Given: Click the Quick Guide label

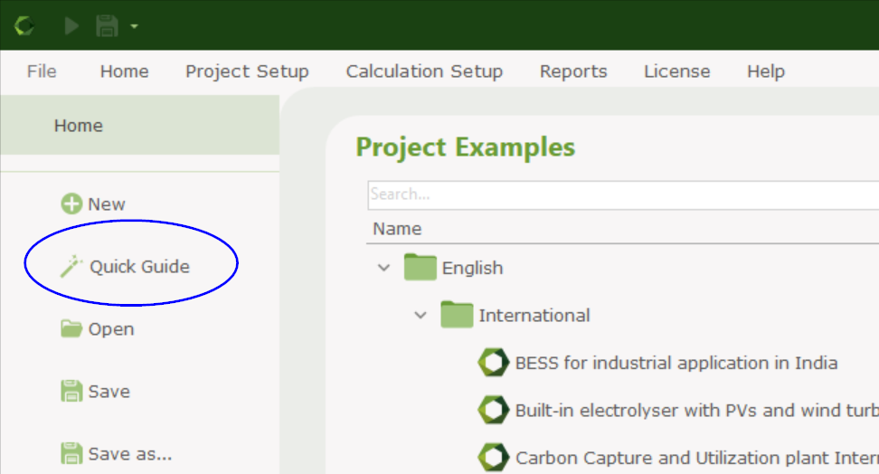Looking at the screenshot, I should (139, 267).
